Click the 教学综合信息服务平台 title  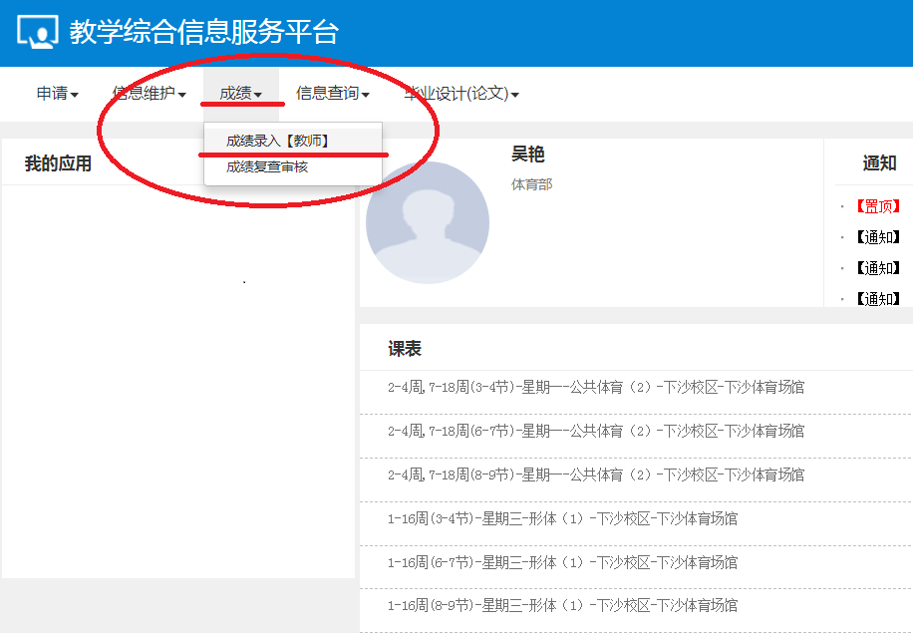tap(203, 32)
